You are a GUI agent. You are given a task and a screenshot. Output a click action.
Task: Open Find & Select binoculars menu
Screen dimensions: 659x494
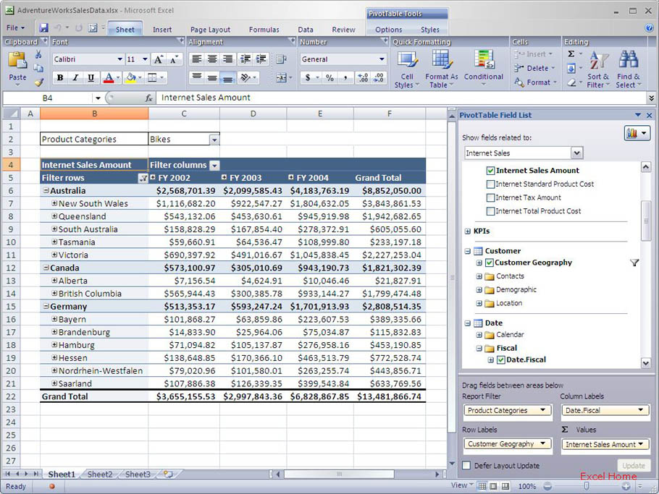pyautogui.click(x=629, y=69)
